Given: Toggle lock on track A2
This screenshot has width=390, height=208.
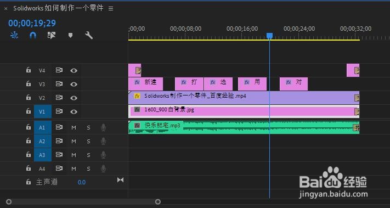Looking at the screenshot, I should coord(29,141).
